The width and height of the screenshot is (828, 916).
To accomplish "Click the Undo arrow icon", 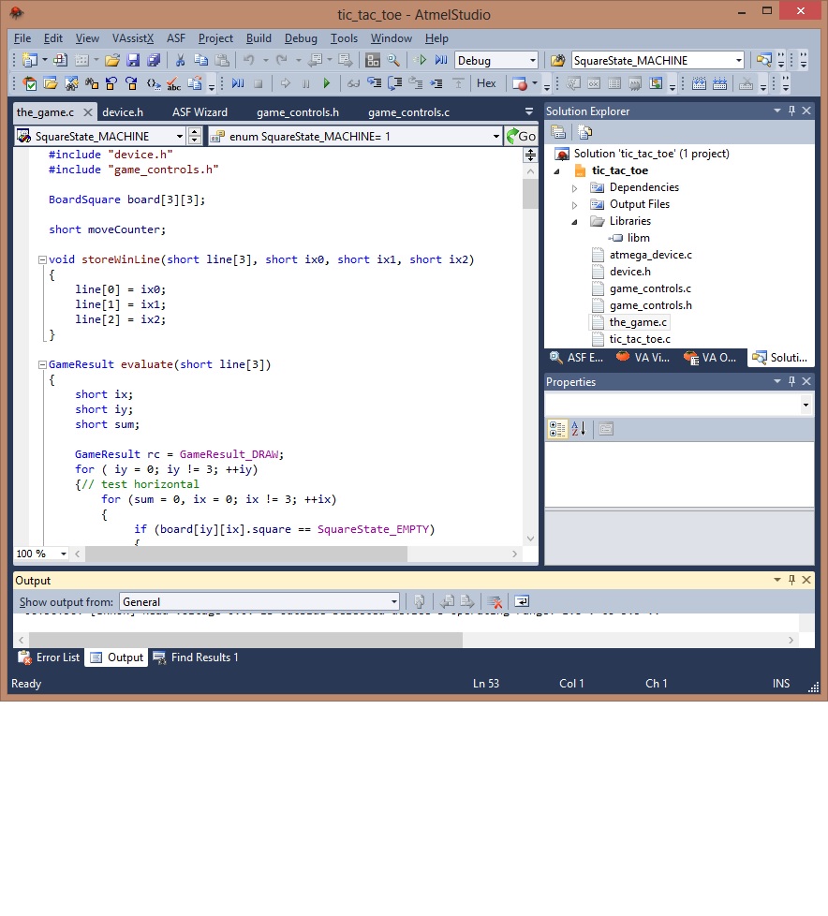I will click(x=249, y=60).
